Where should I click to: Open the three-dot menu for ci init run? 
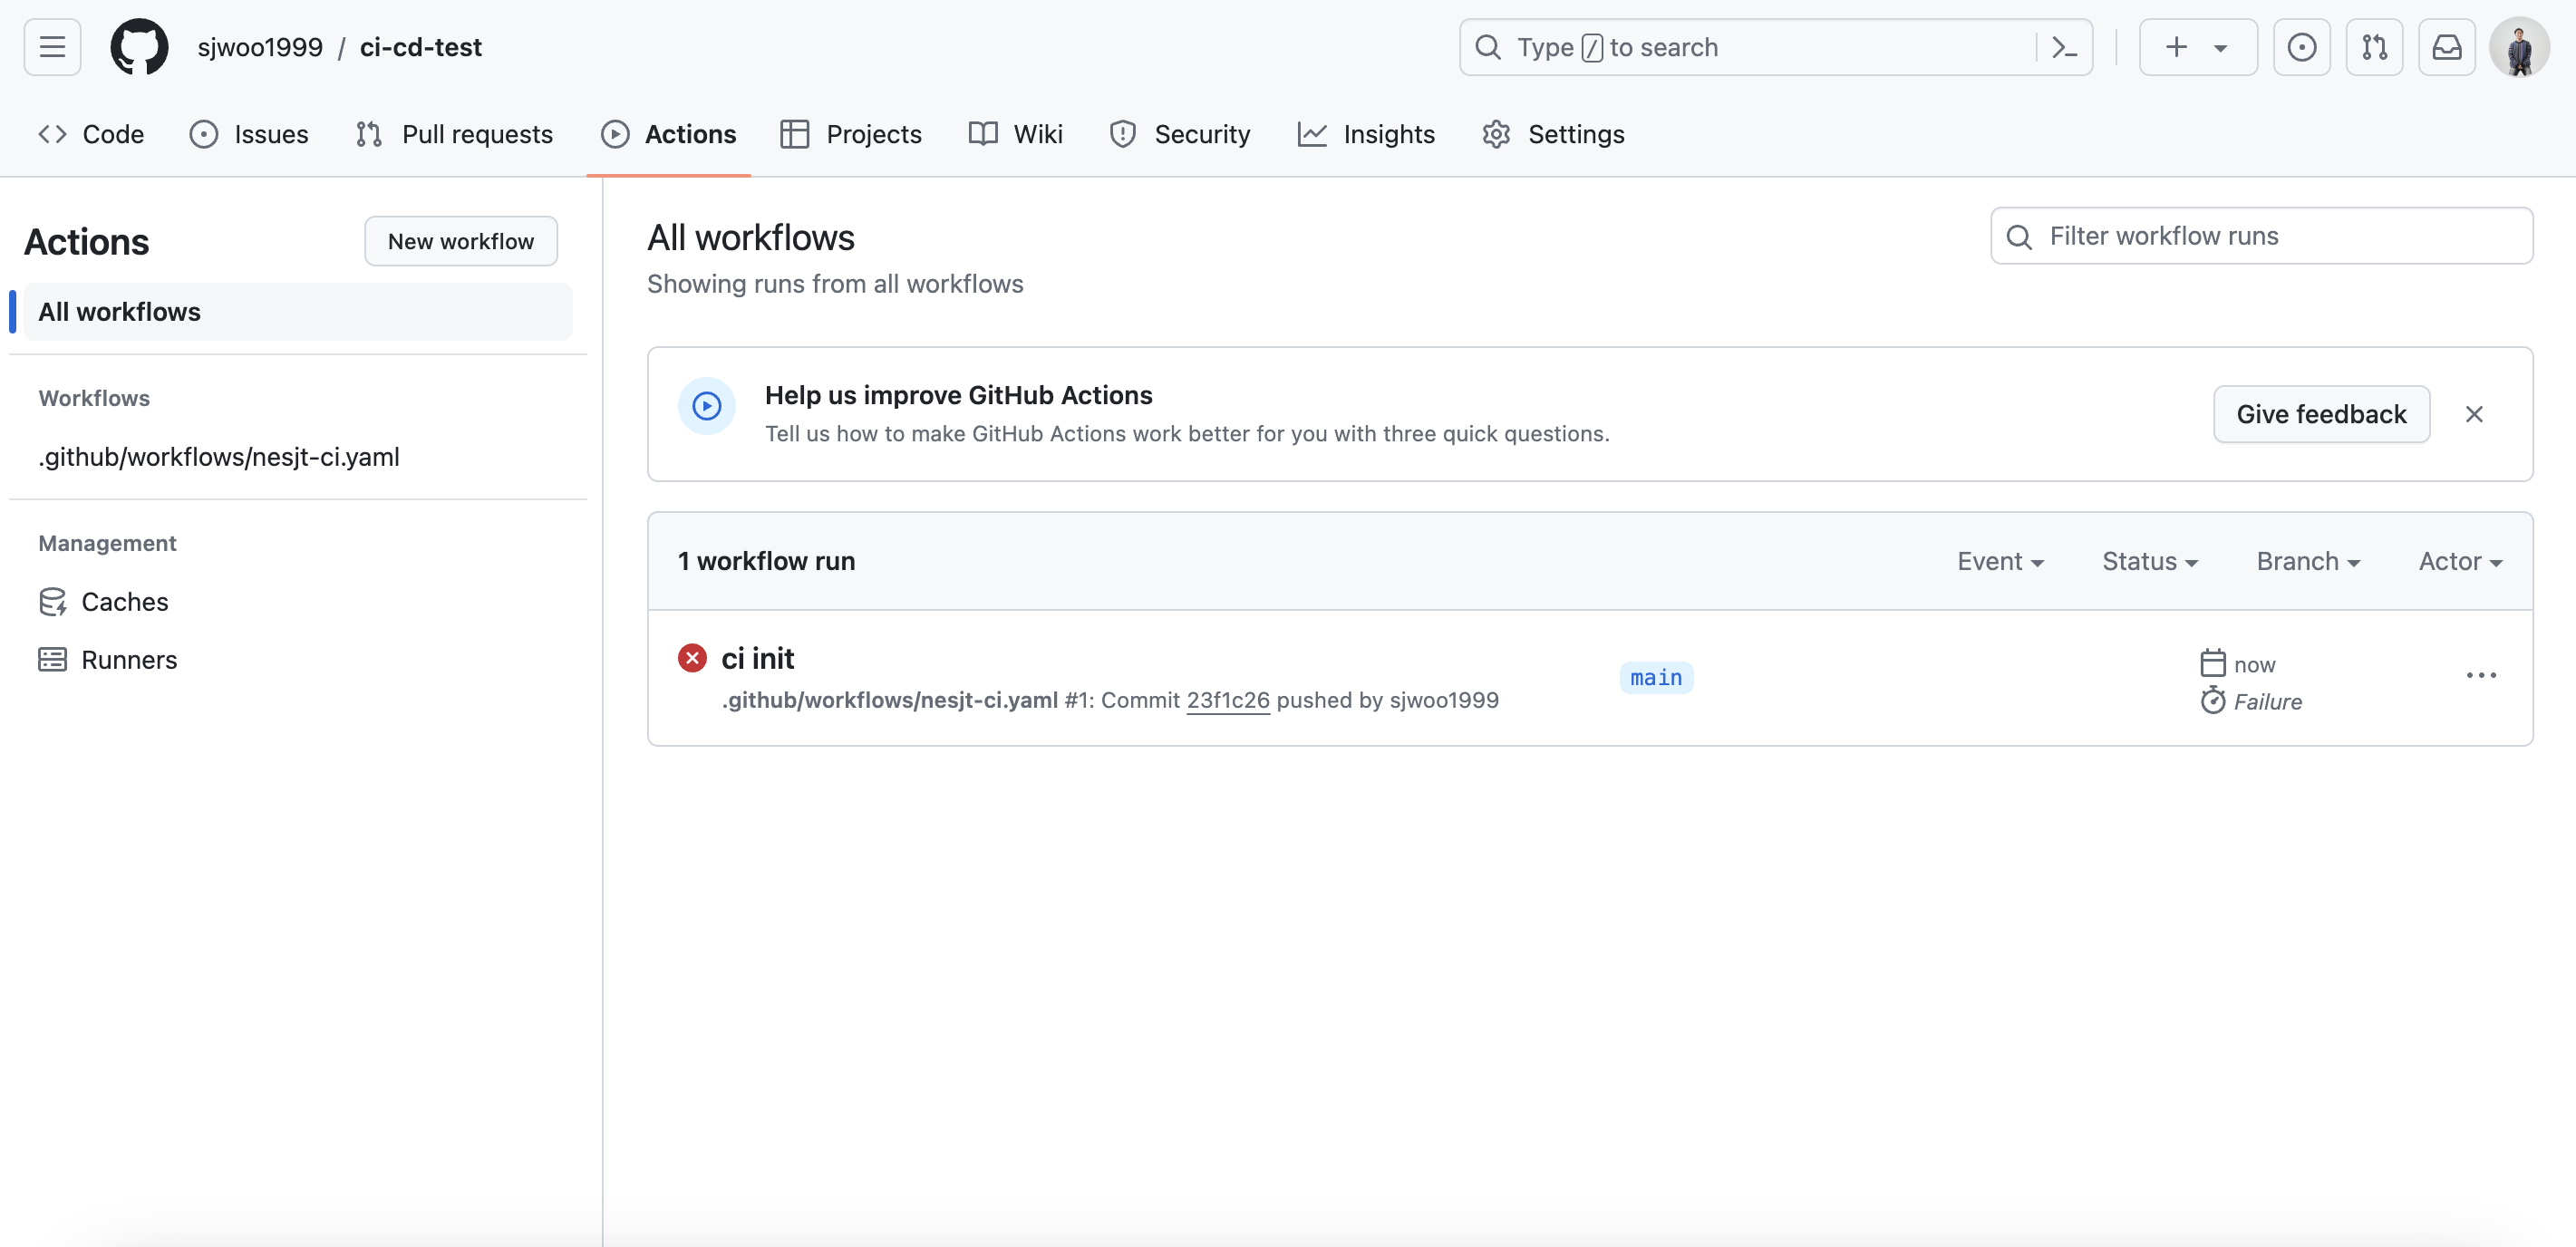click(x=2481, y=676)
